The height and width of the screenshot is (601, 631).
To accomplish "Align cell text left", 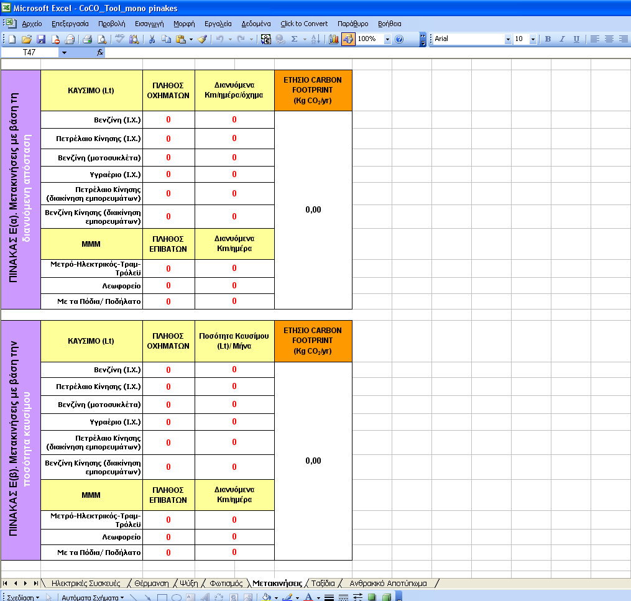I will 595,39.
